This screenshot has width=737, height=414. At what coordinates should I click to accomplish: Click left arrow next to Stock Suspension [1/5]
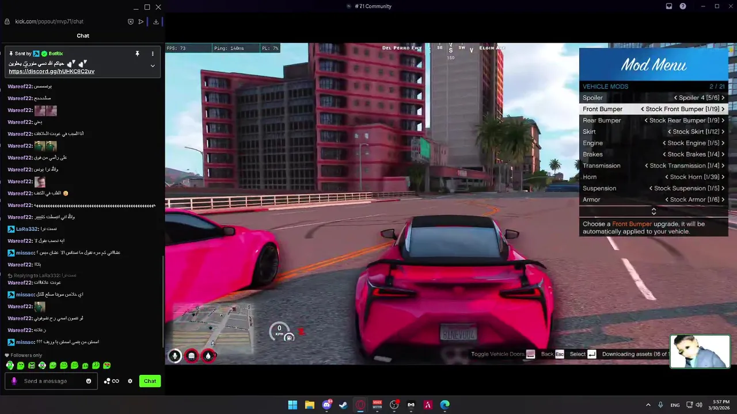(651, 188)
